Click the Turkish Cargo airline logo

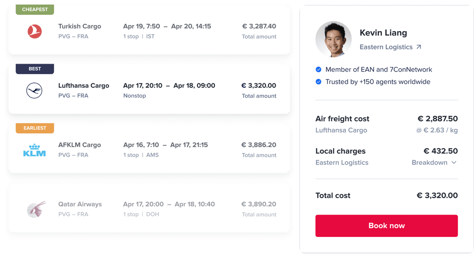click(x=34, y=31)
